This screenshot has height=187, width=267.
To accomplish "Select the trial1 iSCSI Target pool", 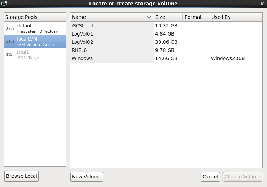I will (x=35, y=54).
